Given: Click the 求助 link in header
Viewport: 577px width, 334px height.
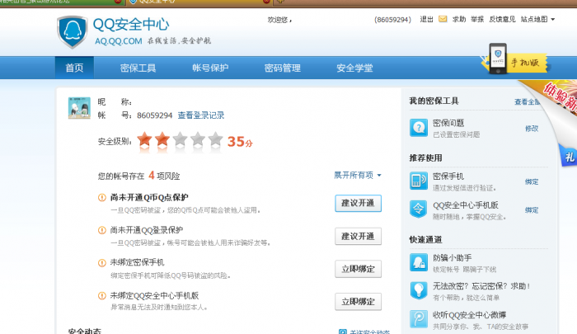Looking at the screenshot, I should point(459,19).
